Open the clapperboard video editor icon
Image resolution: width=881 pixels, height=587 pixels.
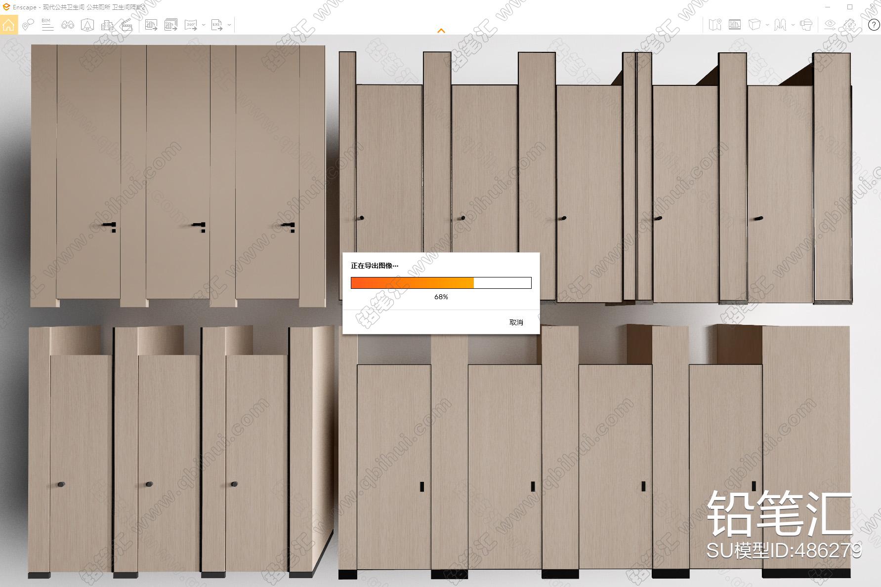(x=127, y=25)
